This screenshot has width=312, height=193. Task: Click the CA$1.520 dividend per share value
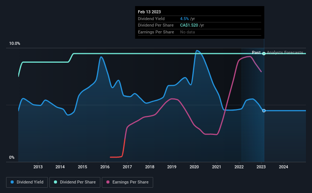[189, 25]
